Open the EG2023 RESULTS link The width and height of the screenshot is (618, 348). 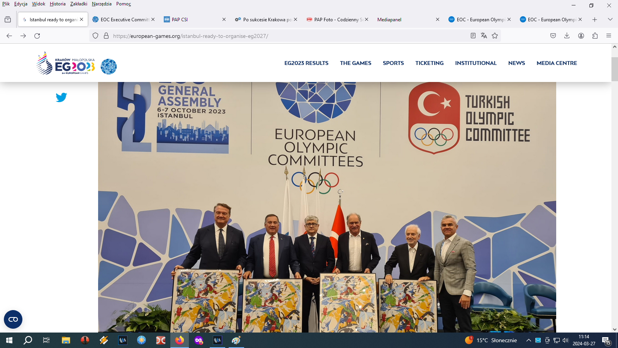(x=306, y=63)
